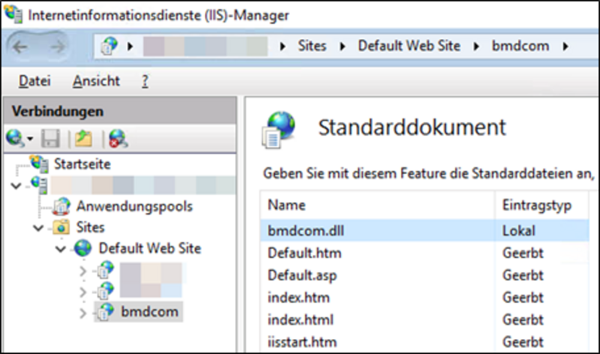Open the question mark help menu

pyautogui.click(x=145, y=81)
